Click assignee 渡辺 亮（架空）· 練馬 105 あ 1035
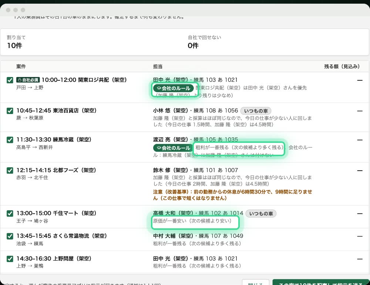Image resolution: width=370 pixels, height=285 pixels. (x=195, y=140)
